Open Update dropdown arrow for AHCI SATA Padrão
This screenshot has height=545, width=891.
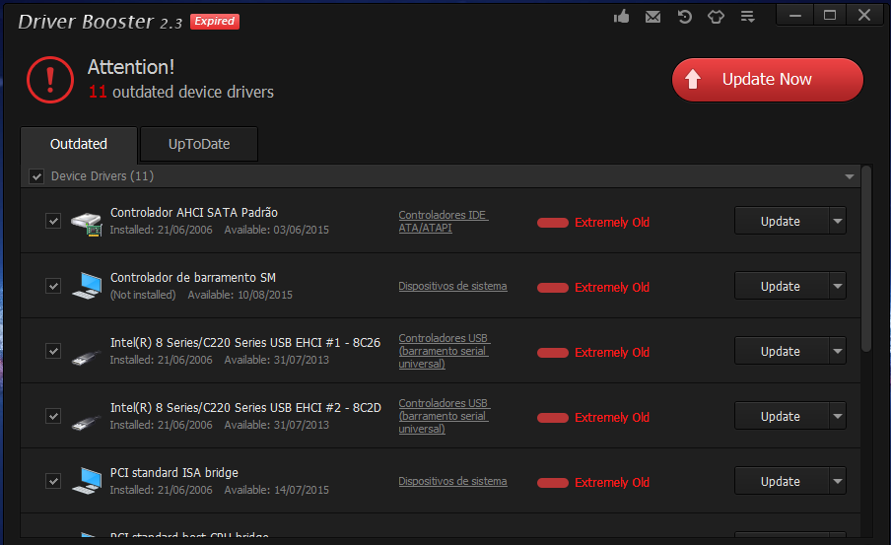838,221
